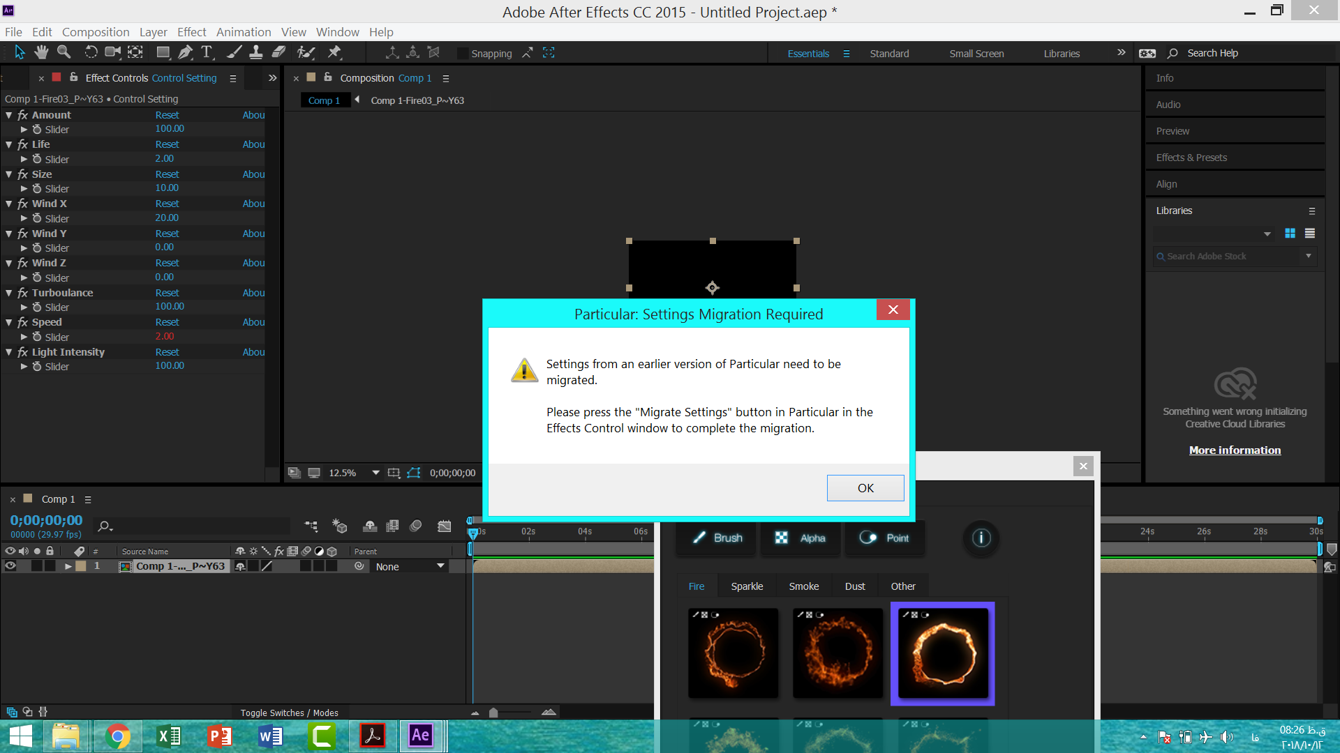Select the Zoom magnifier tool
This screenshot has height=753, width=1340.
pos(64,52)
